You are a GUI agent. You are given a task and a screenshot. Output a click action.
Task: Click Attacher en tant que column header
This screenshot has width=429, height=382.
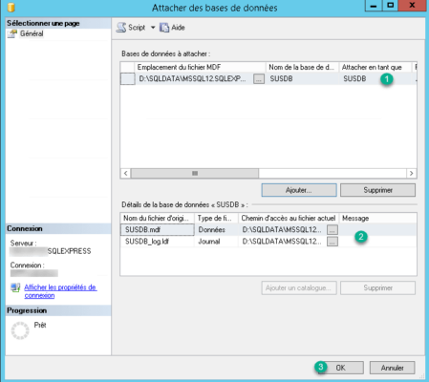click(x=375, y=67)
